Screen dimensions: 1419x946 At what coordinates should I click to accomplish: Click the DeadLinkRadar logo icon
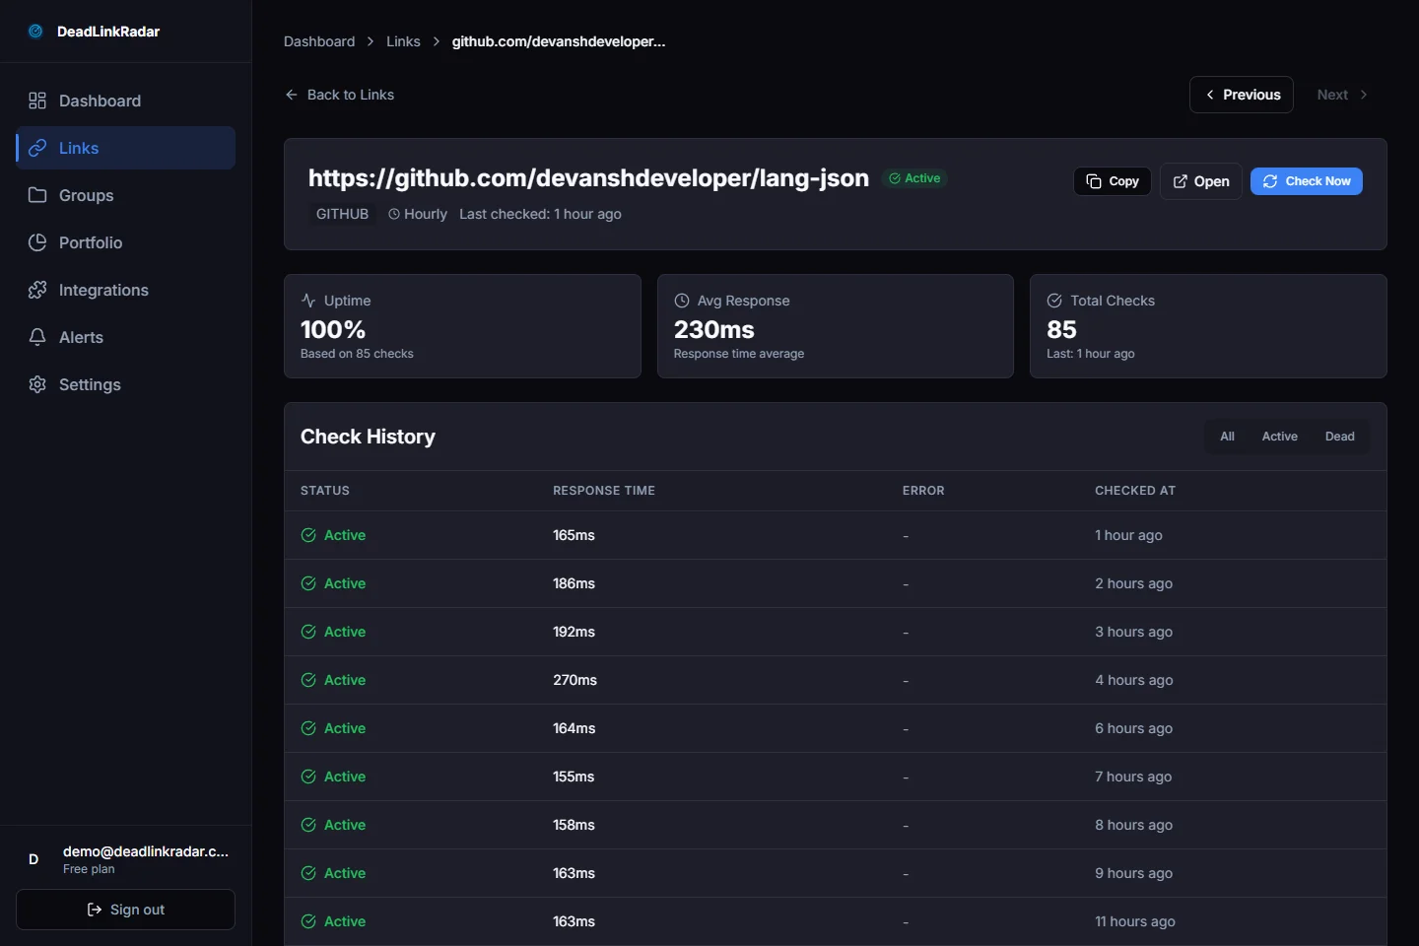[x=35, y=32]
